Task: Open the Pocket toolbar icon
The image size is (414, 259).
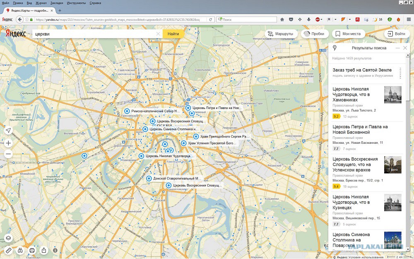Action: point(291,19)
